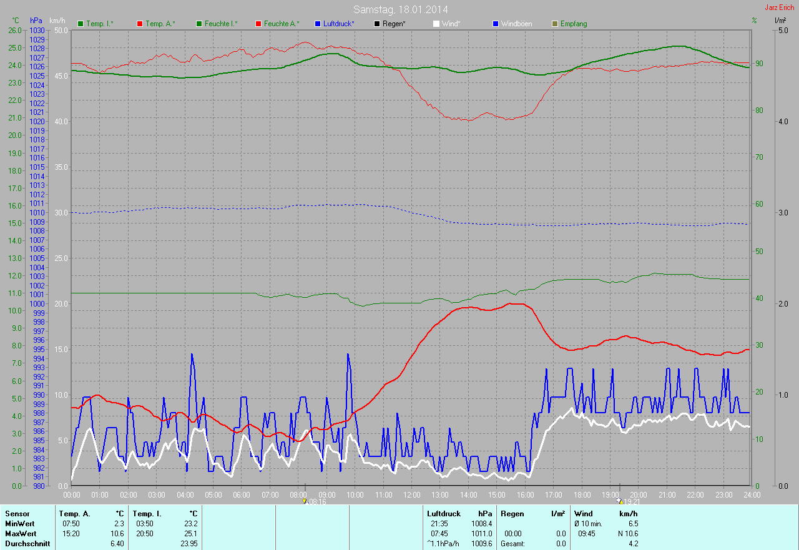Click the sunset marker at 19:21

(620, 501)
